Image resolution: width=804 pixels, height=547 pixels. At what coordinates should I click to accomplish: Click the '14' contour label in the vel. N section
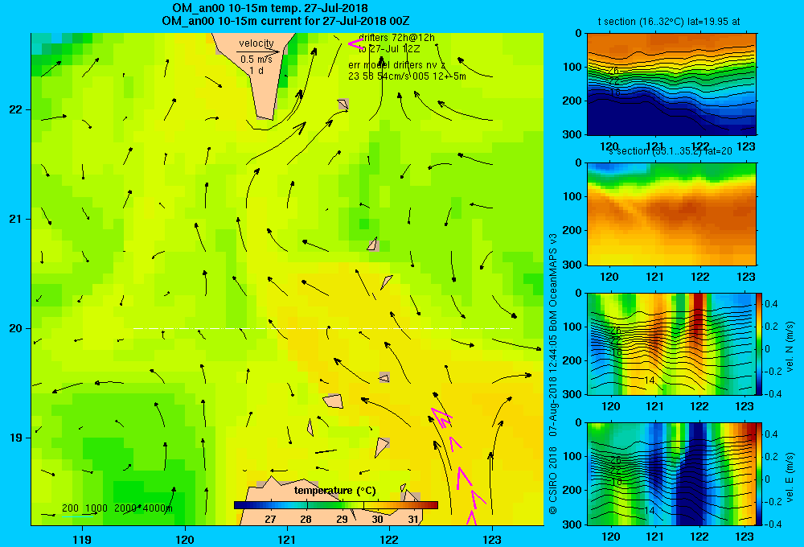(649, 380)
